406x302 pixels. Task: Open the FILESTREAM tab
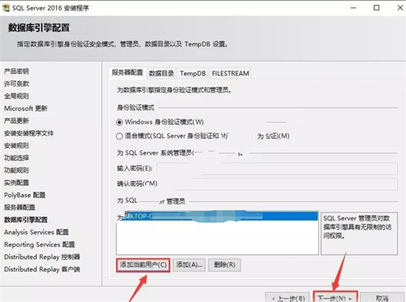[x=231, y=73]
